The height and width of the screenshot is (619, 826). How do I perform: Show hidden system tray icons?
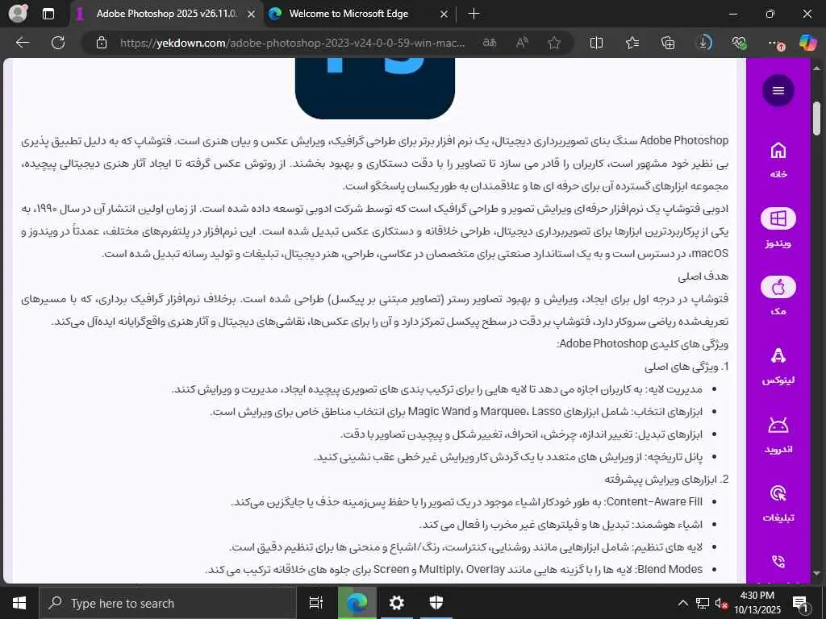(x=682, y=603)
